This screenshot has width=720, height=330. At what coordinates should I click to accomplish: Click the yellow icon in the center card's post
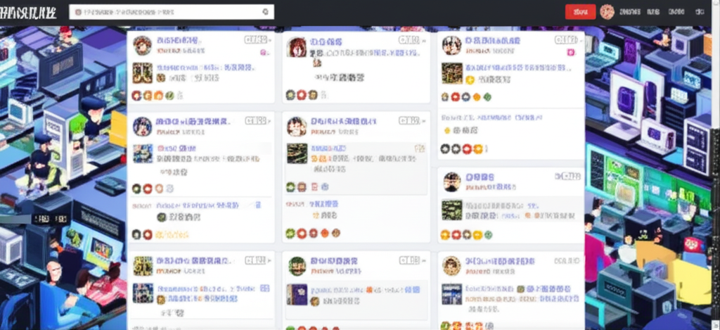click(420, 148)
